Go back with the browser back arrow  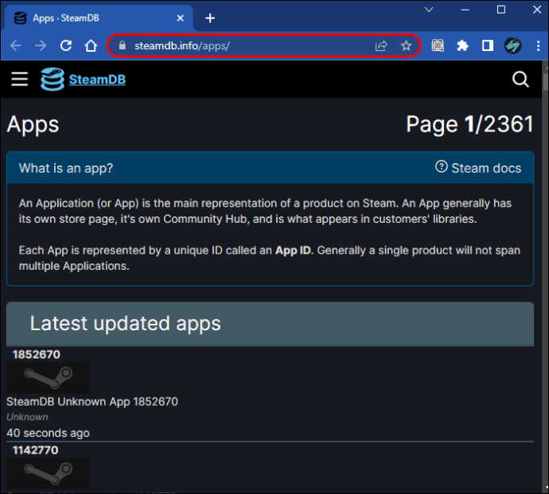click(x=16, y=45)
